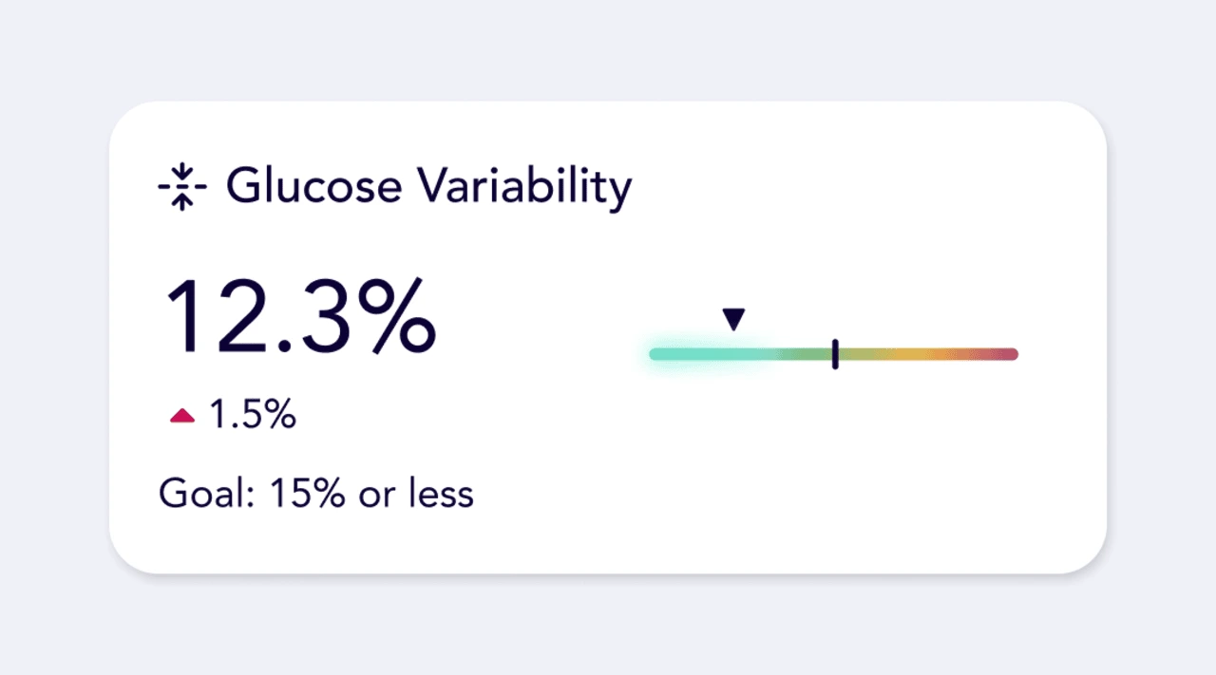
Task: Click the 1.5% change value
Action: 253,415
